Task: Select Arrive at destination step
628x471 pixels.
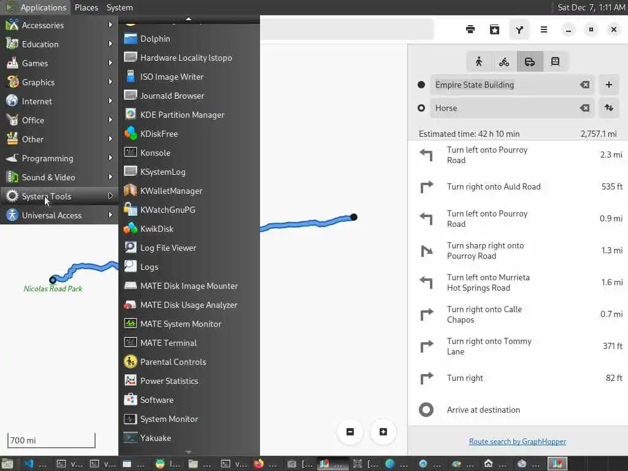Action: pyautogui.click(x=518, y=410)
